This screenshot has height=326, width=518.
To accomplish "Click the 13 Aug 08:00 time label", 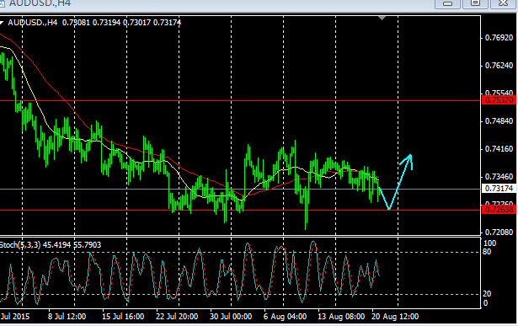I will click(x=341, y=317).
